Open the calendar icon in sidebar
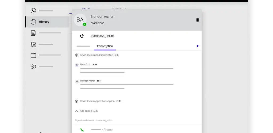Screen dimensions: 273x133 coord(33,55)
